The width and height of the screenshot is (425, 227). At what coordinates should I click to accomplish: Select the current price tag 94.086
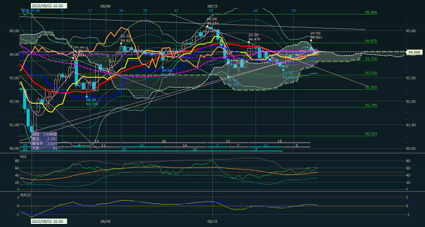413,52
